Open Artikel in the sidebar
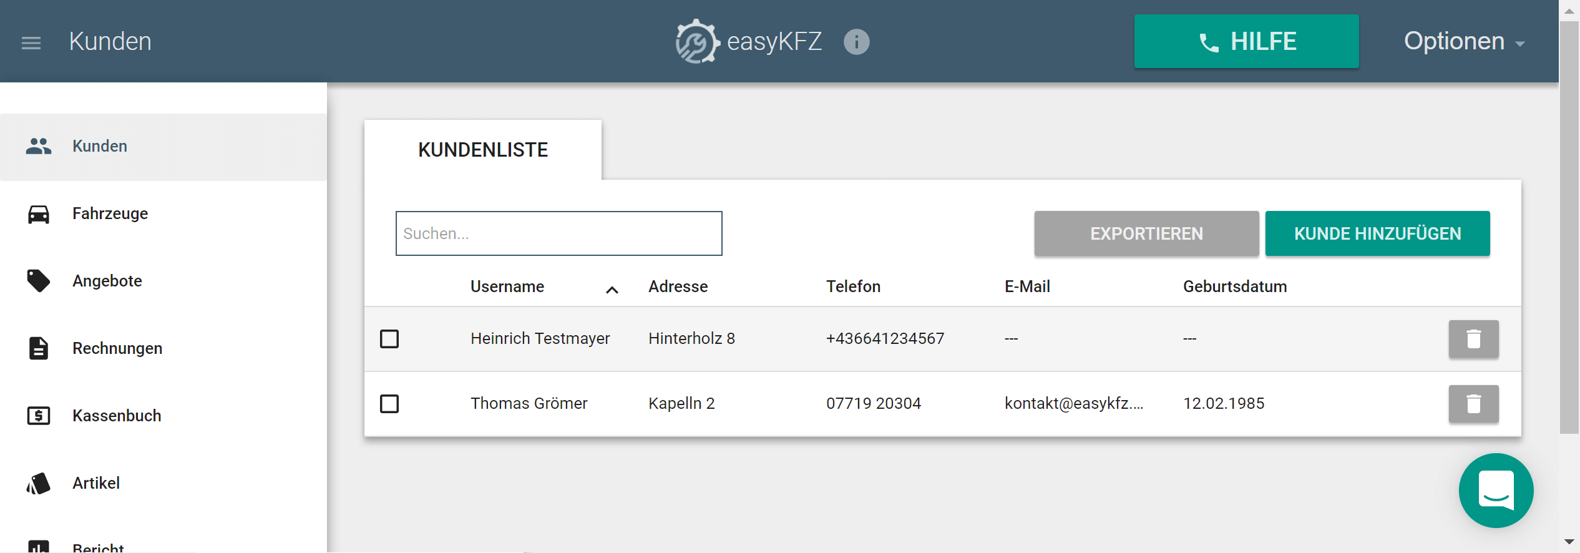 (163, 483)
